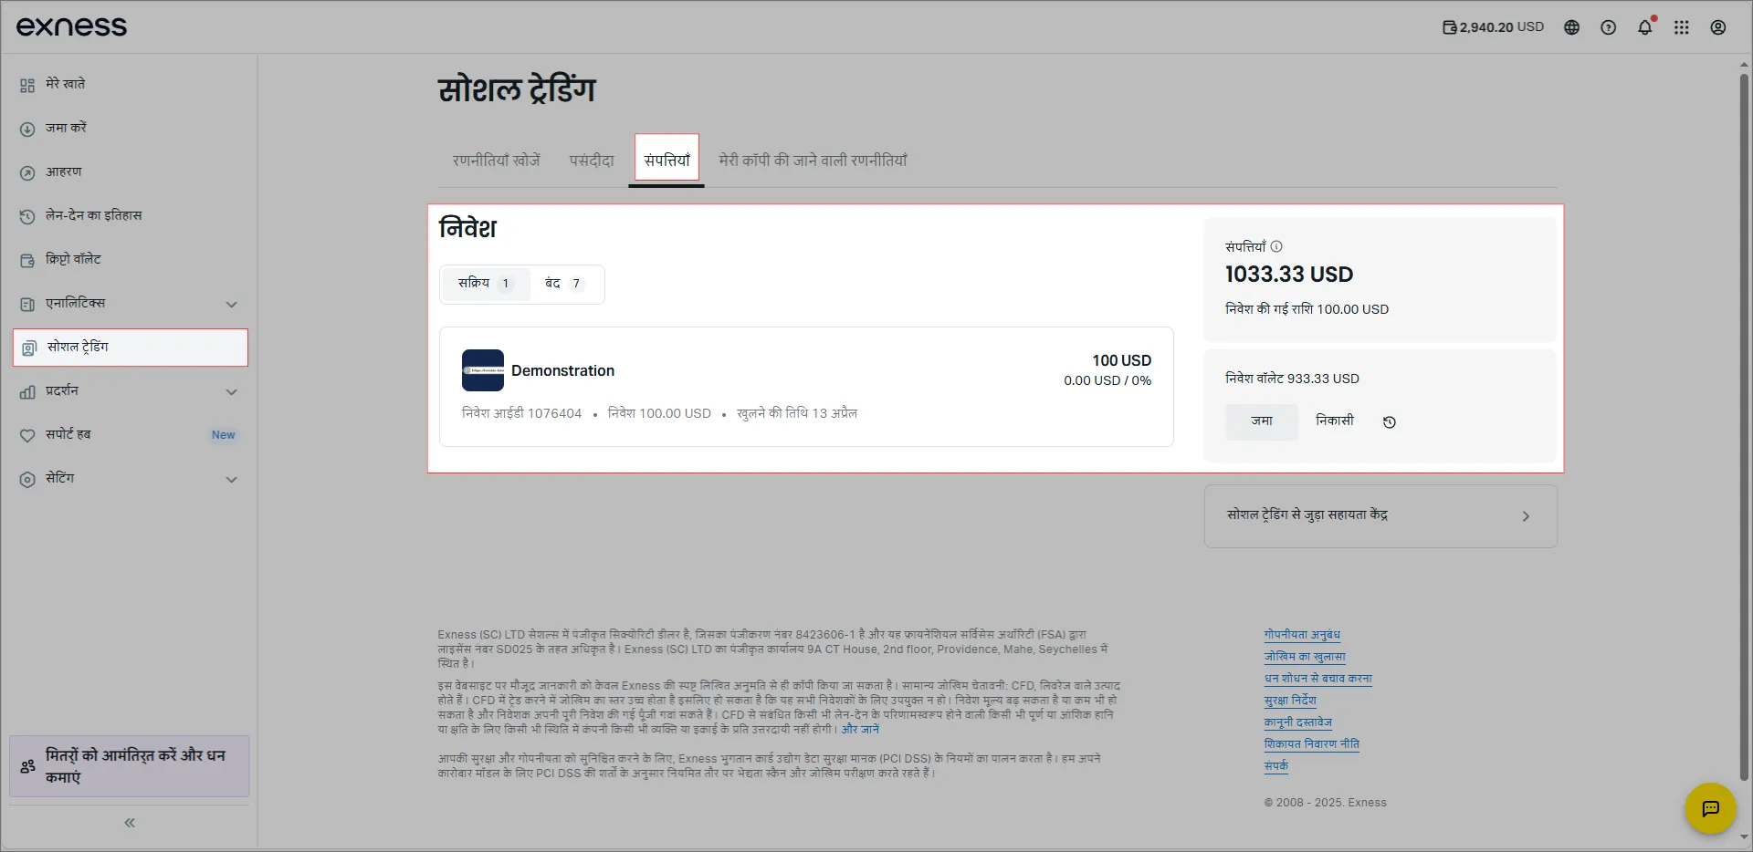Open the गोपनीयता अनुबंध footer link
The image size is (1753, 852).
tap(1301, 635)
